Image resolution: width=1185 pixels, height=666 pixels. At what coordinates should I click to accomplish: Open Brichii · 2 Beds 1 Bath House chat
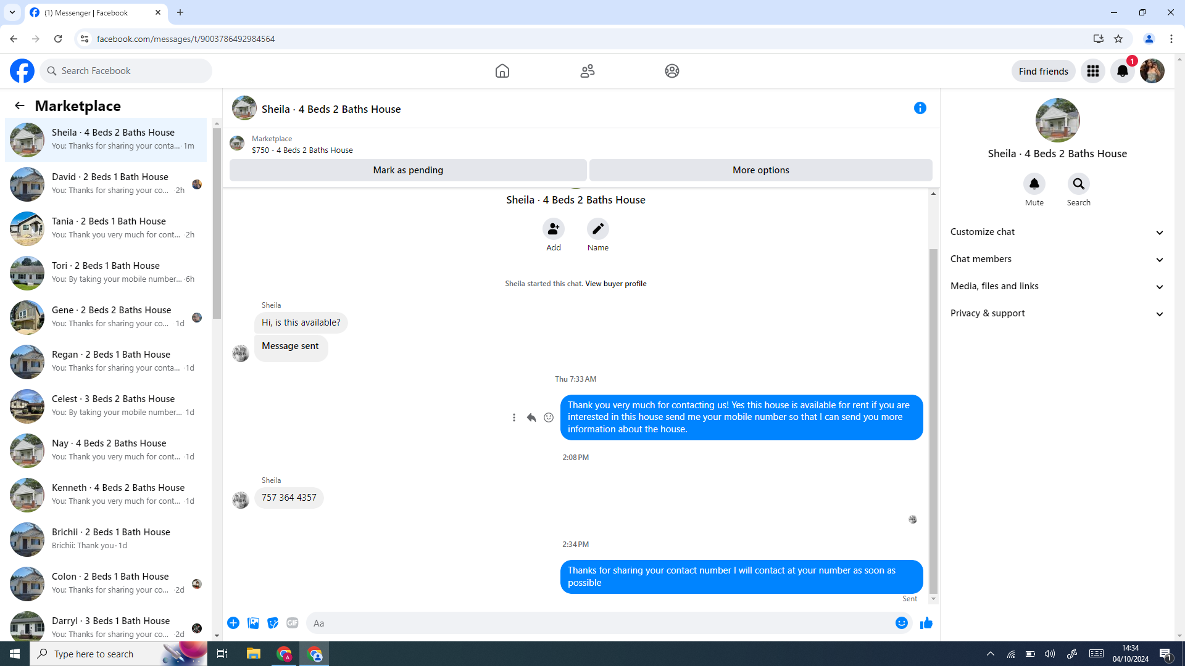106,539
